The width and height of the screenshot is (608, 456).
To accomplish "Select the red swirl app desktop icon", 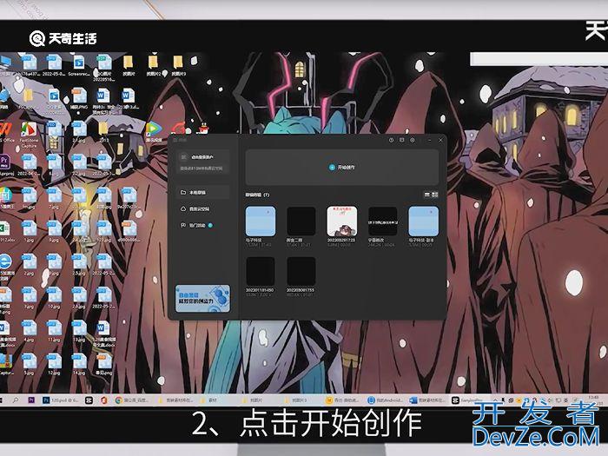I will (x=178, y=129).
